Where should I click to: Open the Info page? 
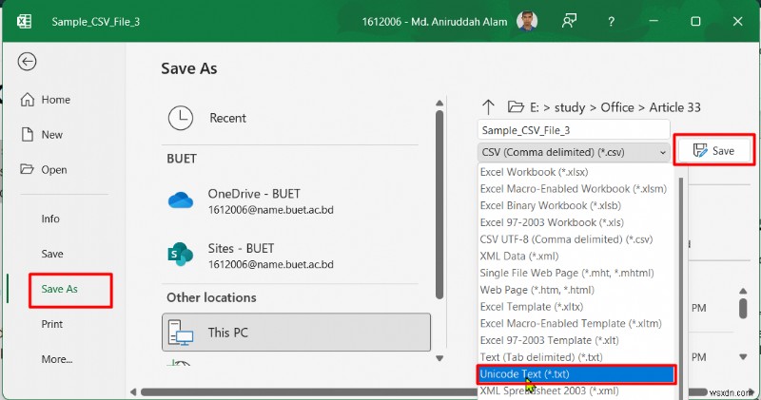[x=50, y=219]
